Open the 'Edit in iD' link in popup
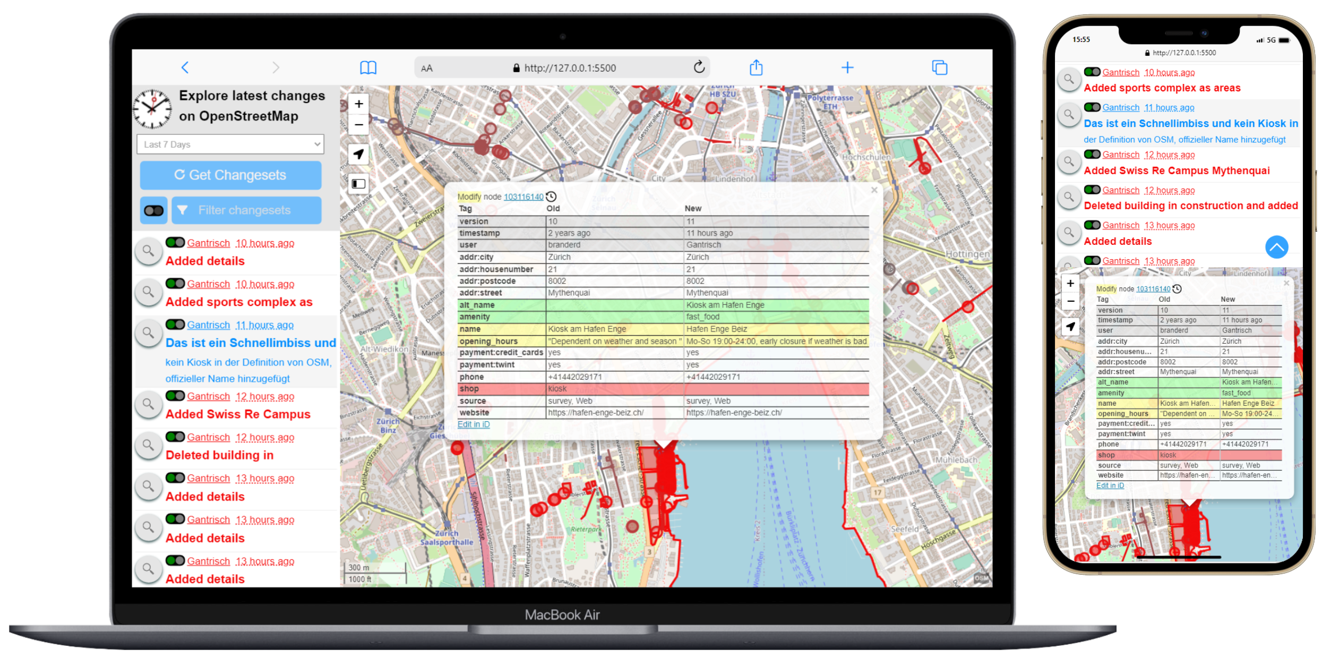 point(474,424)
